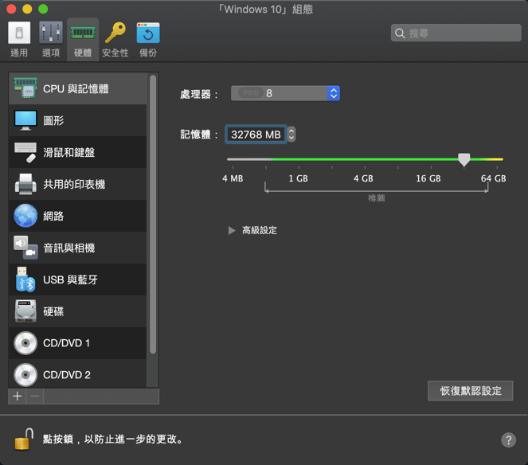528x465 pixels.
Task: Click the padlock icon to prevent changes
Action: coord(24,439)
